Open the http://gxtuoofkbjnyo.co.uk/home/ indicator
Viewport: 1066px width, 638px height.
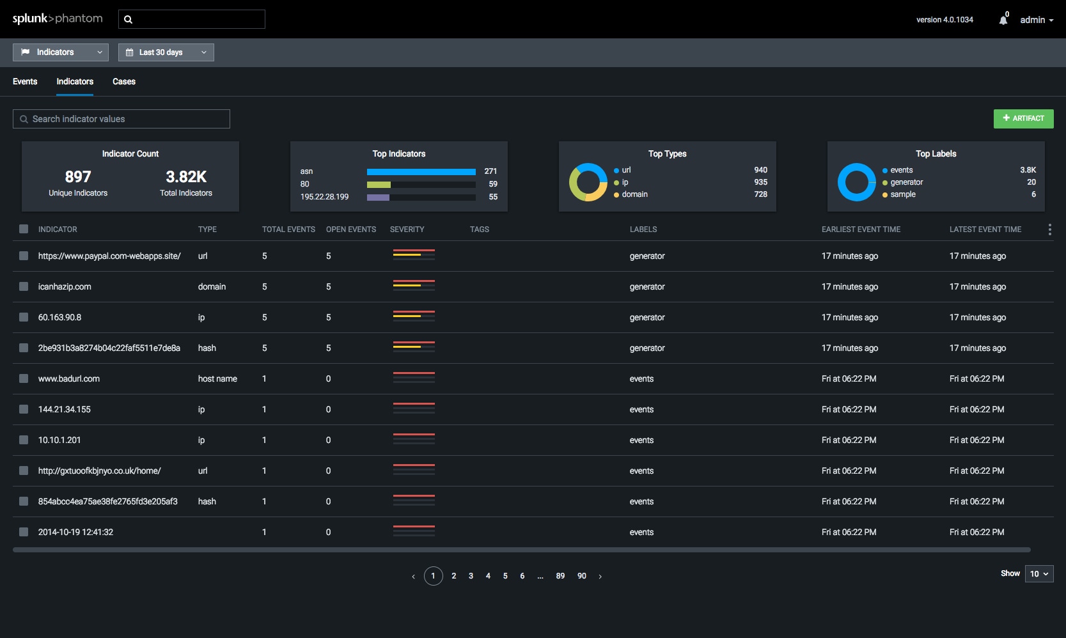pos(99,471)
